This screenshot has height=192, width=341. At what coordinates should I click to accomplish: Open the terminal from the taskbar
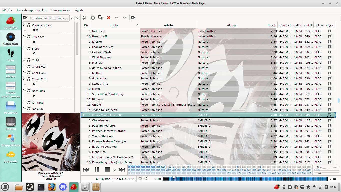coord(41,187)
